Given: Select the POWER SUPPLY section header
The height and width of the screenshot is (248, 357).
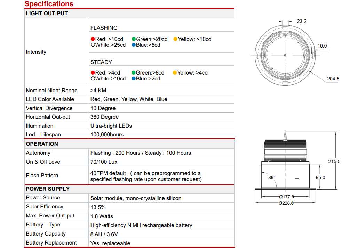Looking at the screenshot, I should (x=48, y=189).
